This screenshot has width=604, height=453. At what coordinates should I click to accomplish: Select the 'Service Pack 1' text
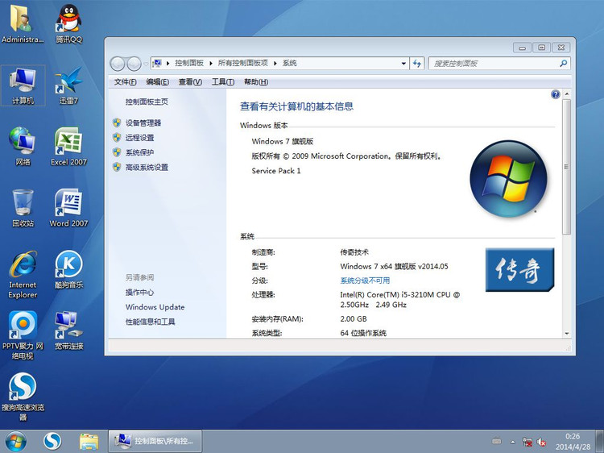[276, 171]
